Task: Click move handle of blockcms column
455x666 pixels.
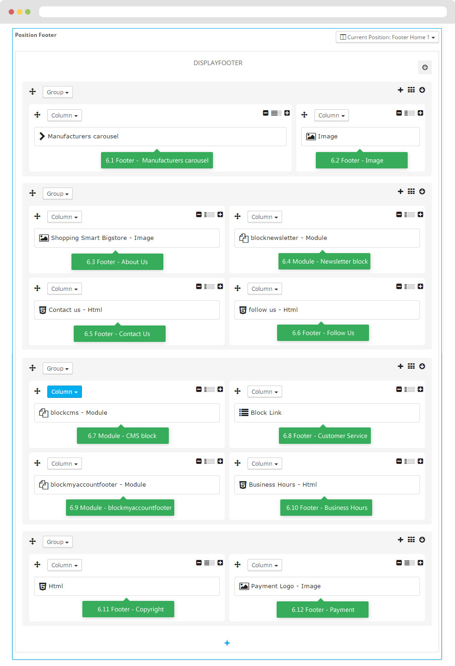Action: 37,391
